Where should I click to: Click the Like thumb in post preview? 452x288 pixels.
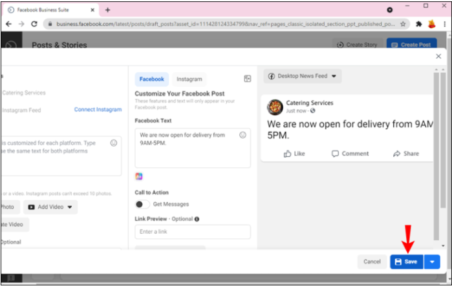[294, 154]
